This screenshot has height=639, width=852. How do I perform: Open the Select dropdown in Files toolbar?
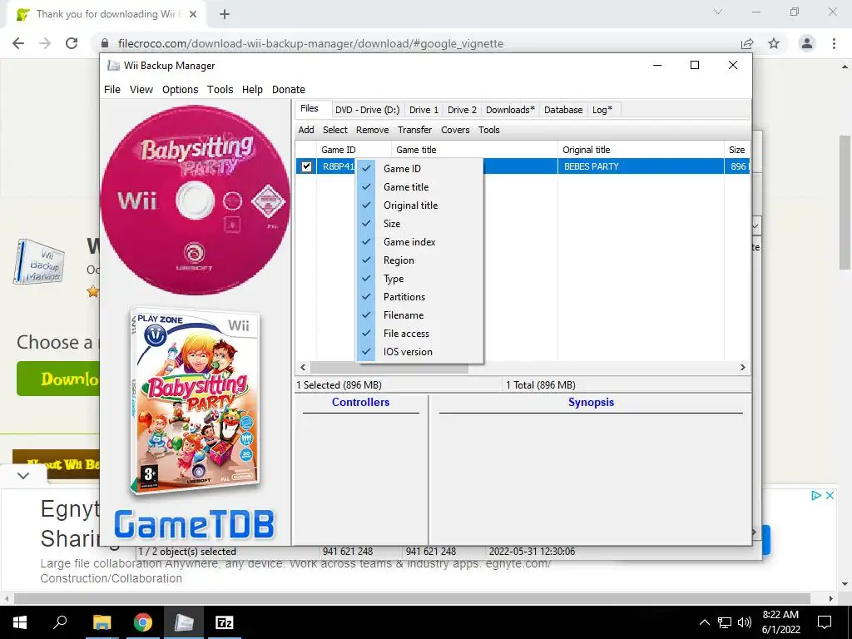coord(334,130)
